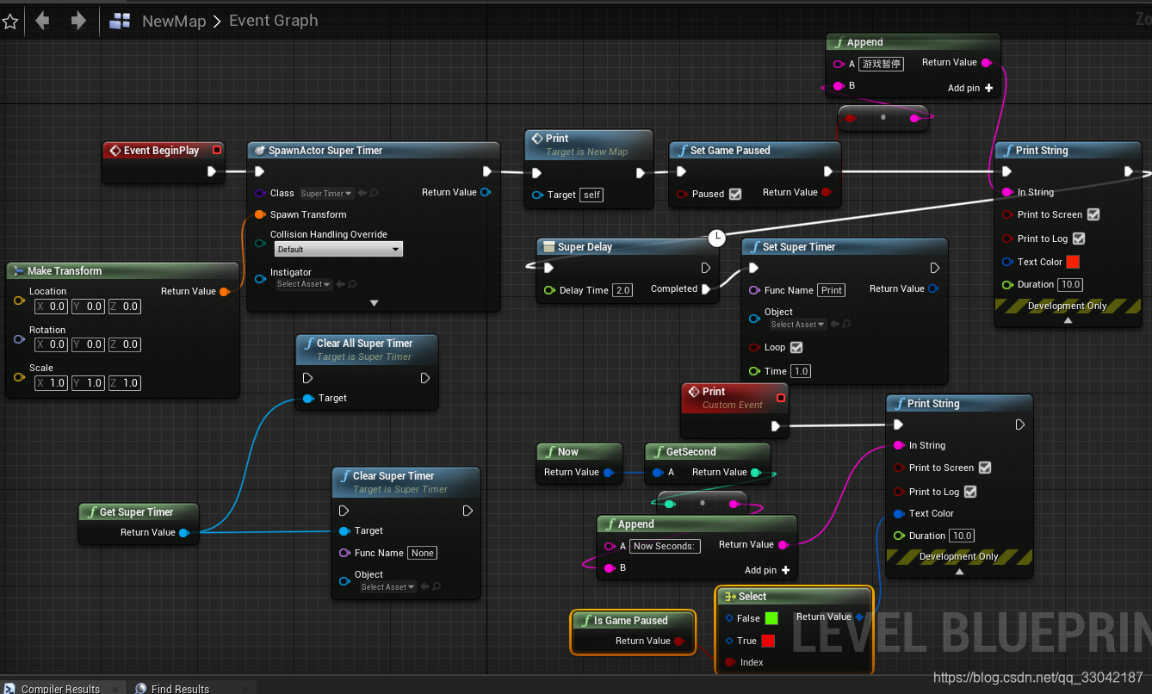Expand hidden pins on the SpawnActor node
This screenshot has width=1152, height=694.
click(373, 301)
